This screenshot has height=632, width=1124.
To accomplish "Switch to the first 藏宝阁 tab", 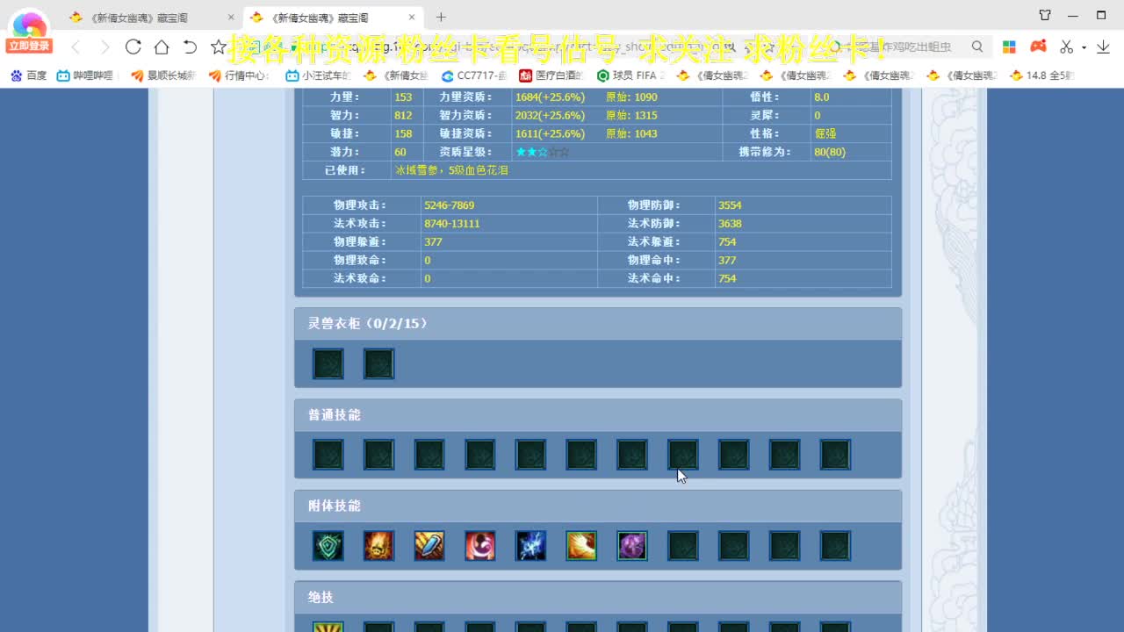I will 151,17.
